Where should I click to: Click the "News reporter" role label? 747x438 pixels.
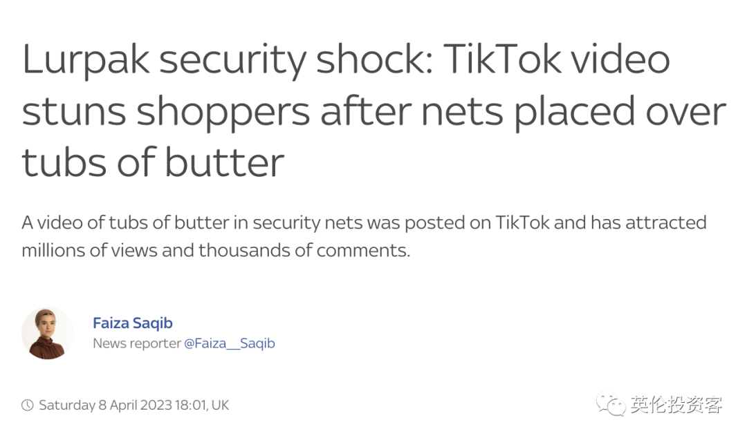137,343
